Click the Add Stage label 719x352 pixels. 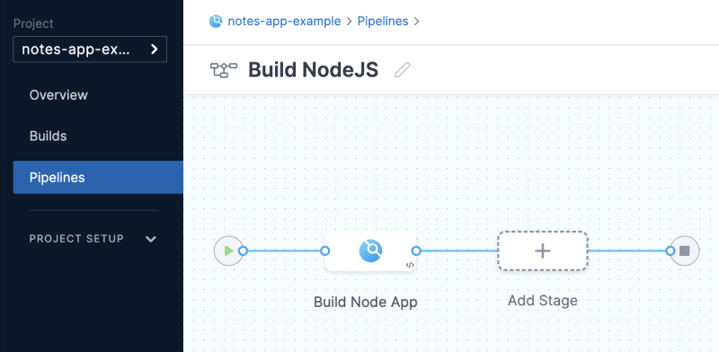(x=543, y=301)
